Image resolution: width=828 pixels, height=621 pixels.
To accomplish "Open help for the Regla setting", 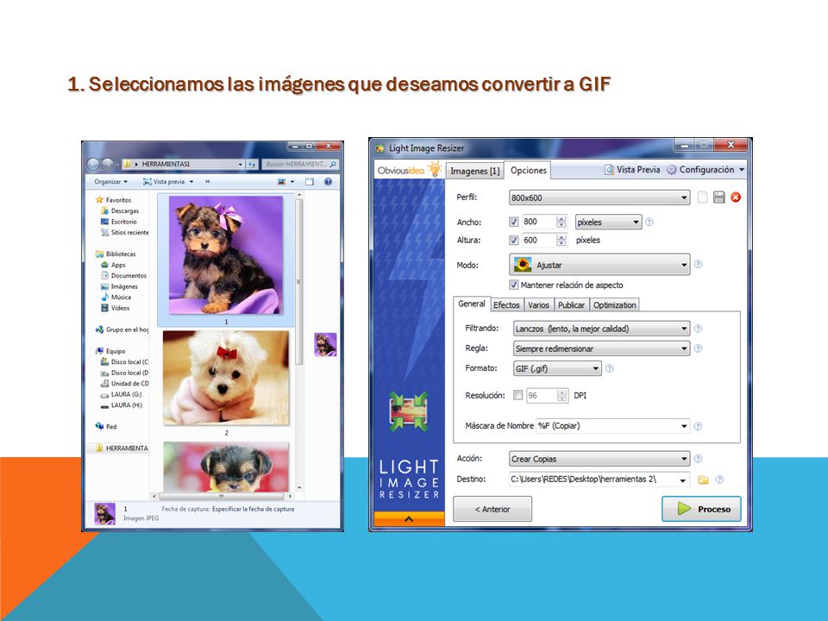I will tap(698, 348).
